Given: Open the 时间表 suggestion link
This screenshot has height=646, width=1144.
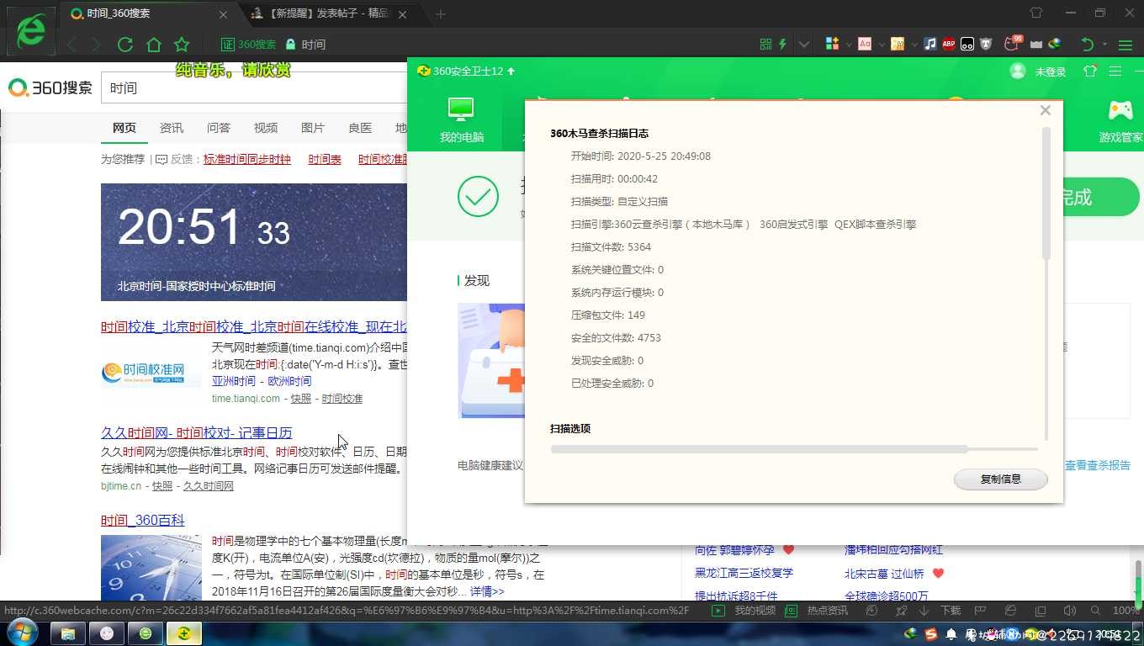Looking at the screenshot, I should pyautogui.click(x=325, y=159).
